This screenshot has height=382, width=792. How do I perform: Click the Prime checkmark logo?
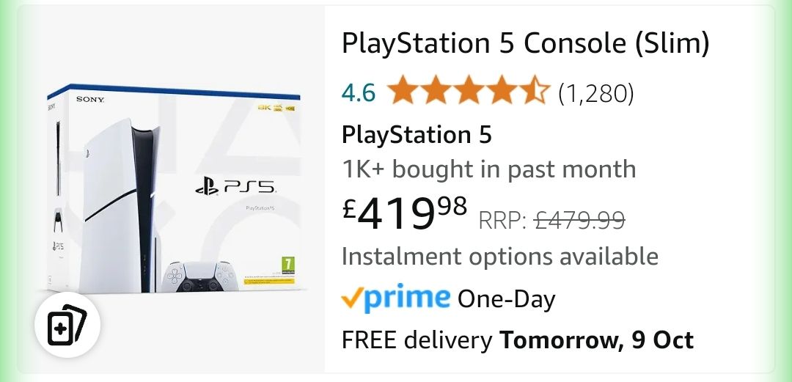pos(396,298)
